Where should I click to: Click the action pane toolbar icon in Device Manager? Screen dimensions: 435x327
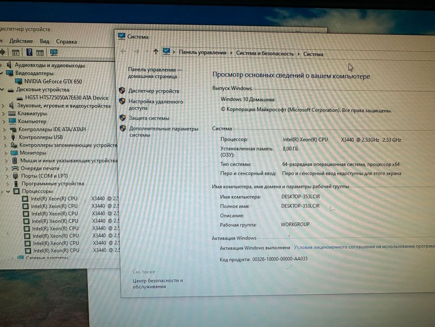coord(40,52)
